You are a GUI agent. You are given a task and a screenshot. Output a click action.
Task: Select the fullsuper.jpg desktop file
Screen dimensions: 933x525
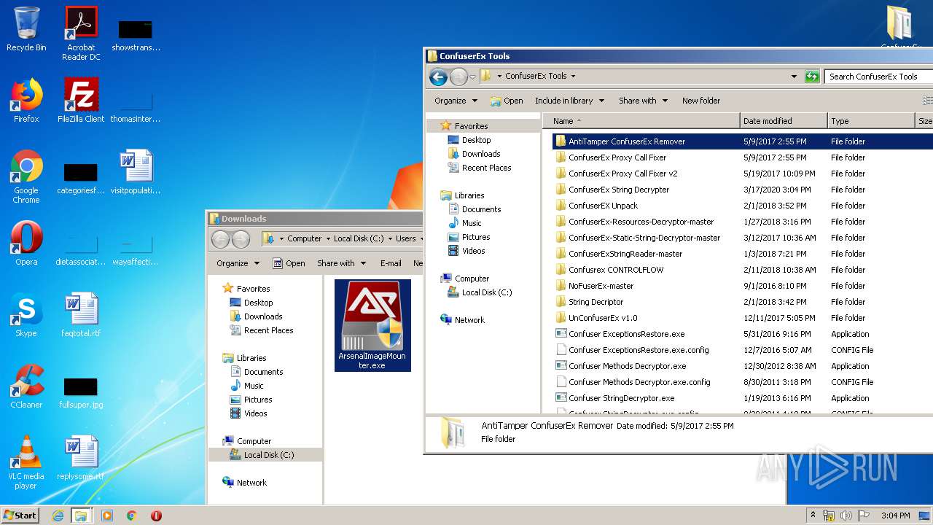pos(81,392)
